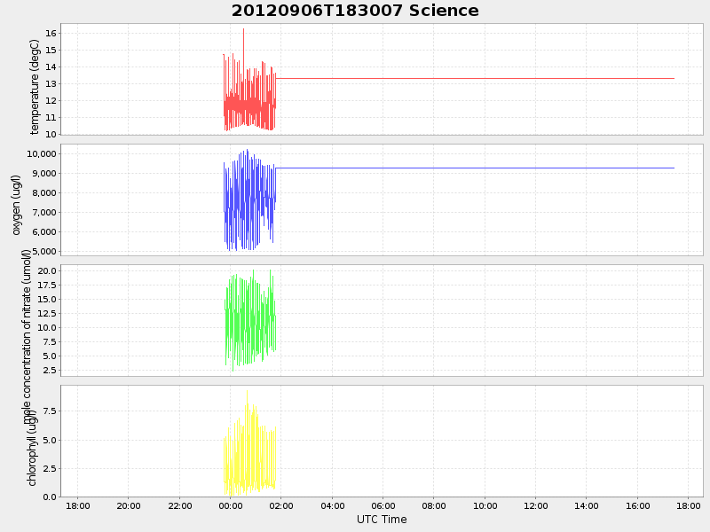
Task: Click the '16:00' time tick label
Action: click(x=637, y=505)
